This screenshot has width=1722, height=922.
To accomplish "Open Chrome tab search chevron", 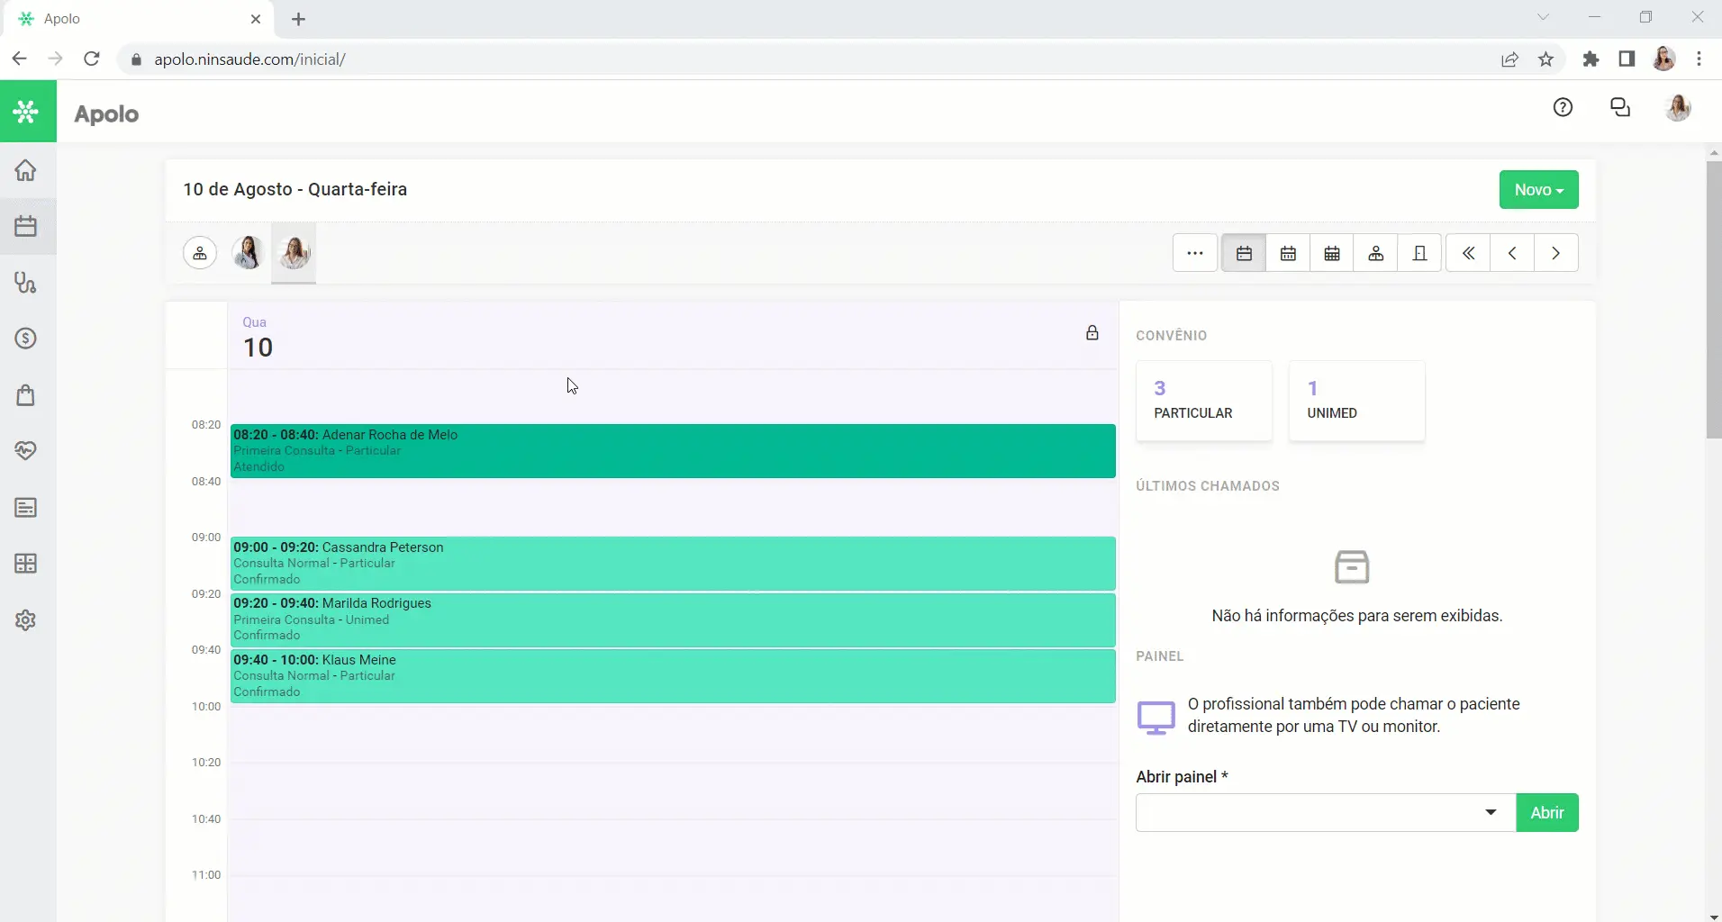I will [x=1543, y=17].
